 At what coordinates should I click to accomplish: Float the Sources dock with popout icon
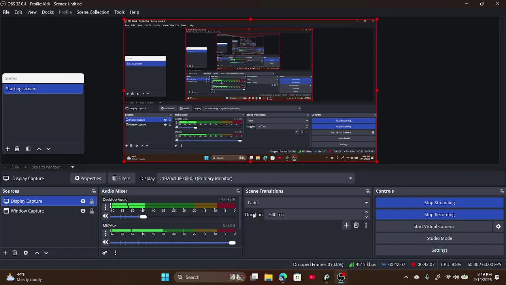click(x=94, y=191)
